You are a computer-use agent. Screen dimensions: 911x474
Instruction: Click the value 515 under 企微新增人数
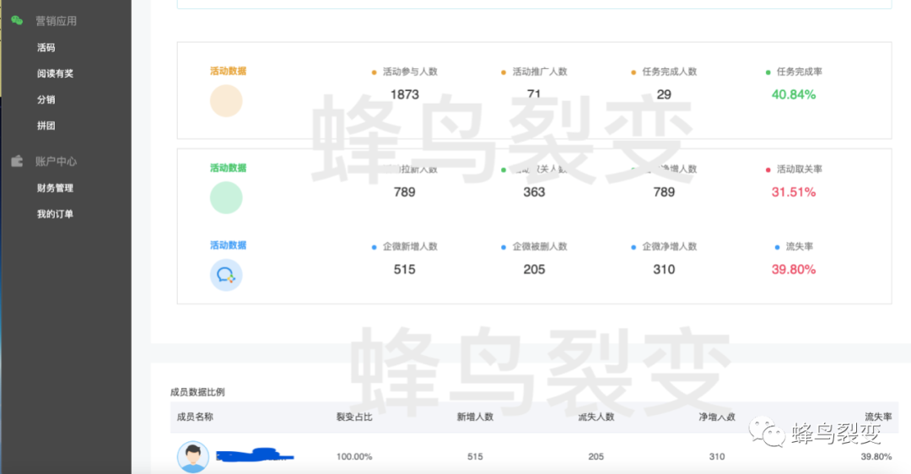click(x=404, y=269)
